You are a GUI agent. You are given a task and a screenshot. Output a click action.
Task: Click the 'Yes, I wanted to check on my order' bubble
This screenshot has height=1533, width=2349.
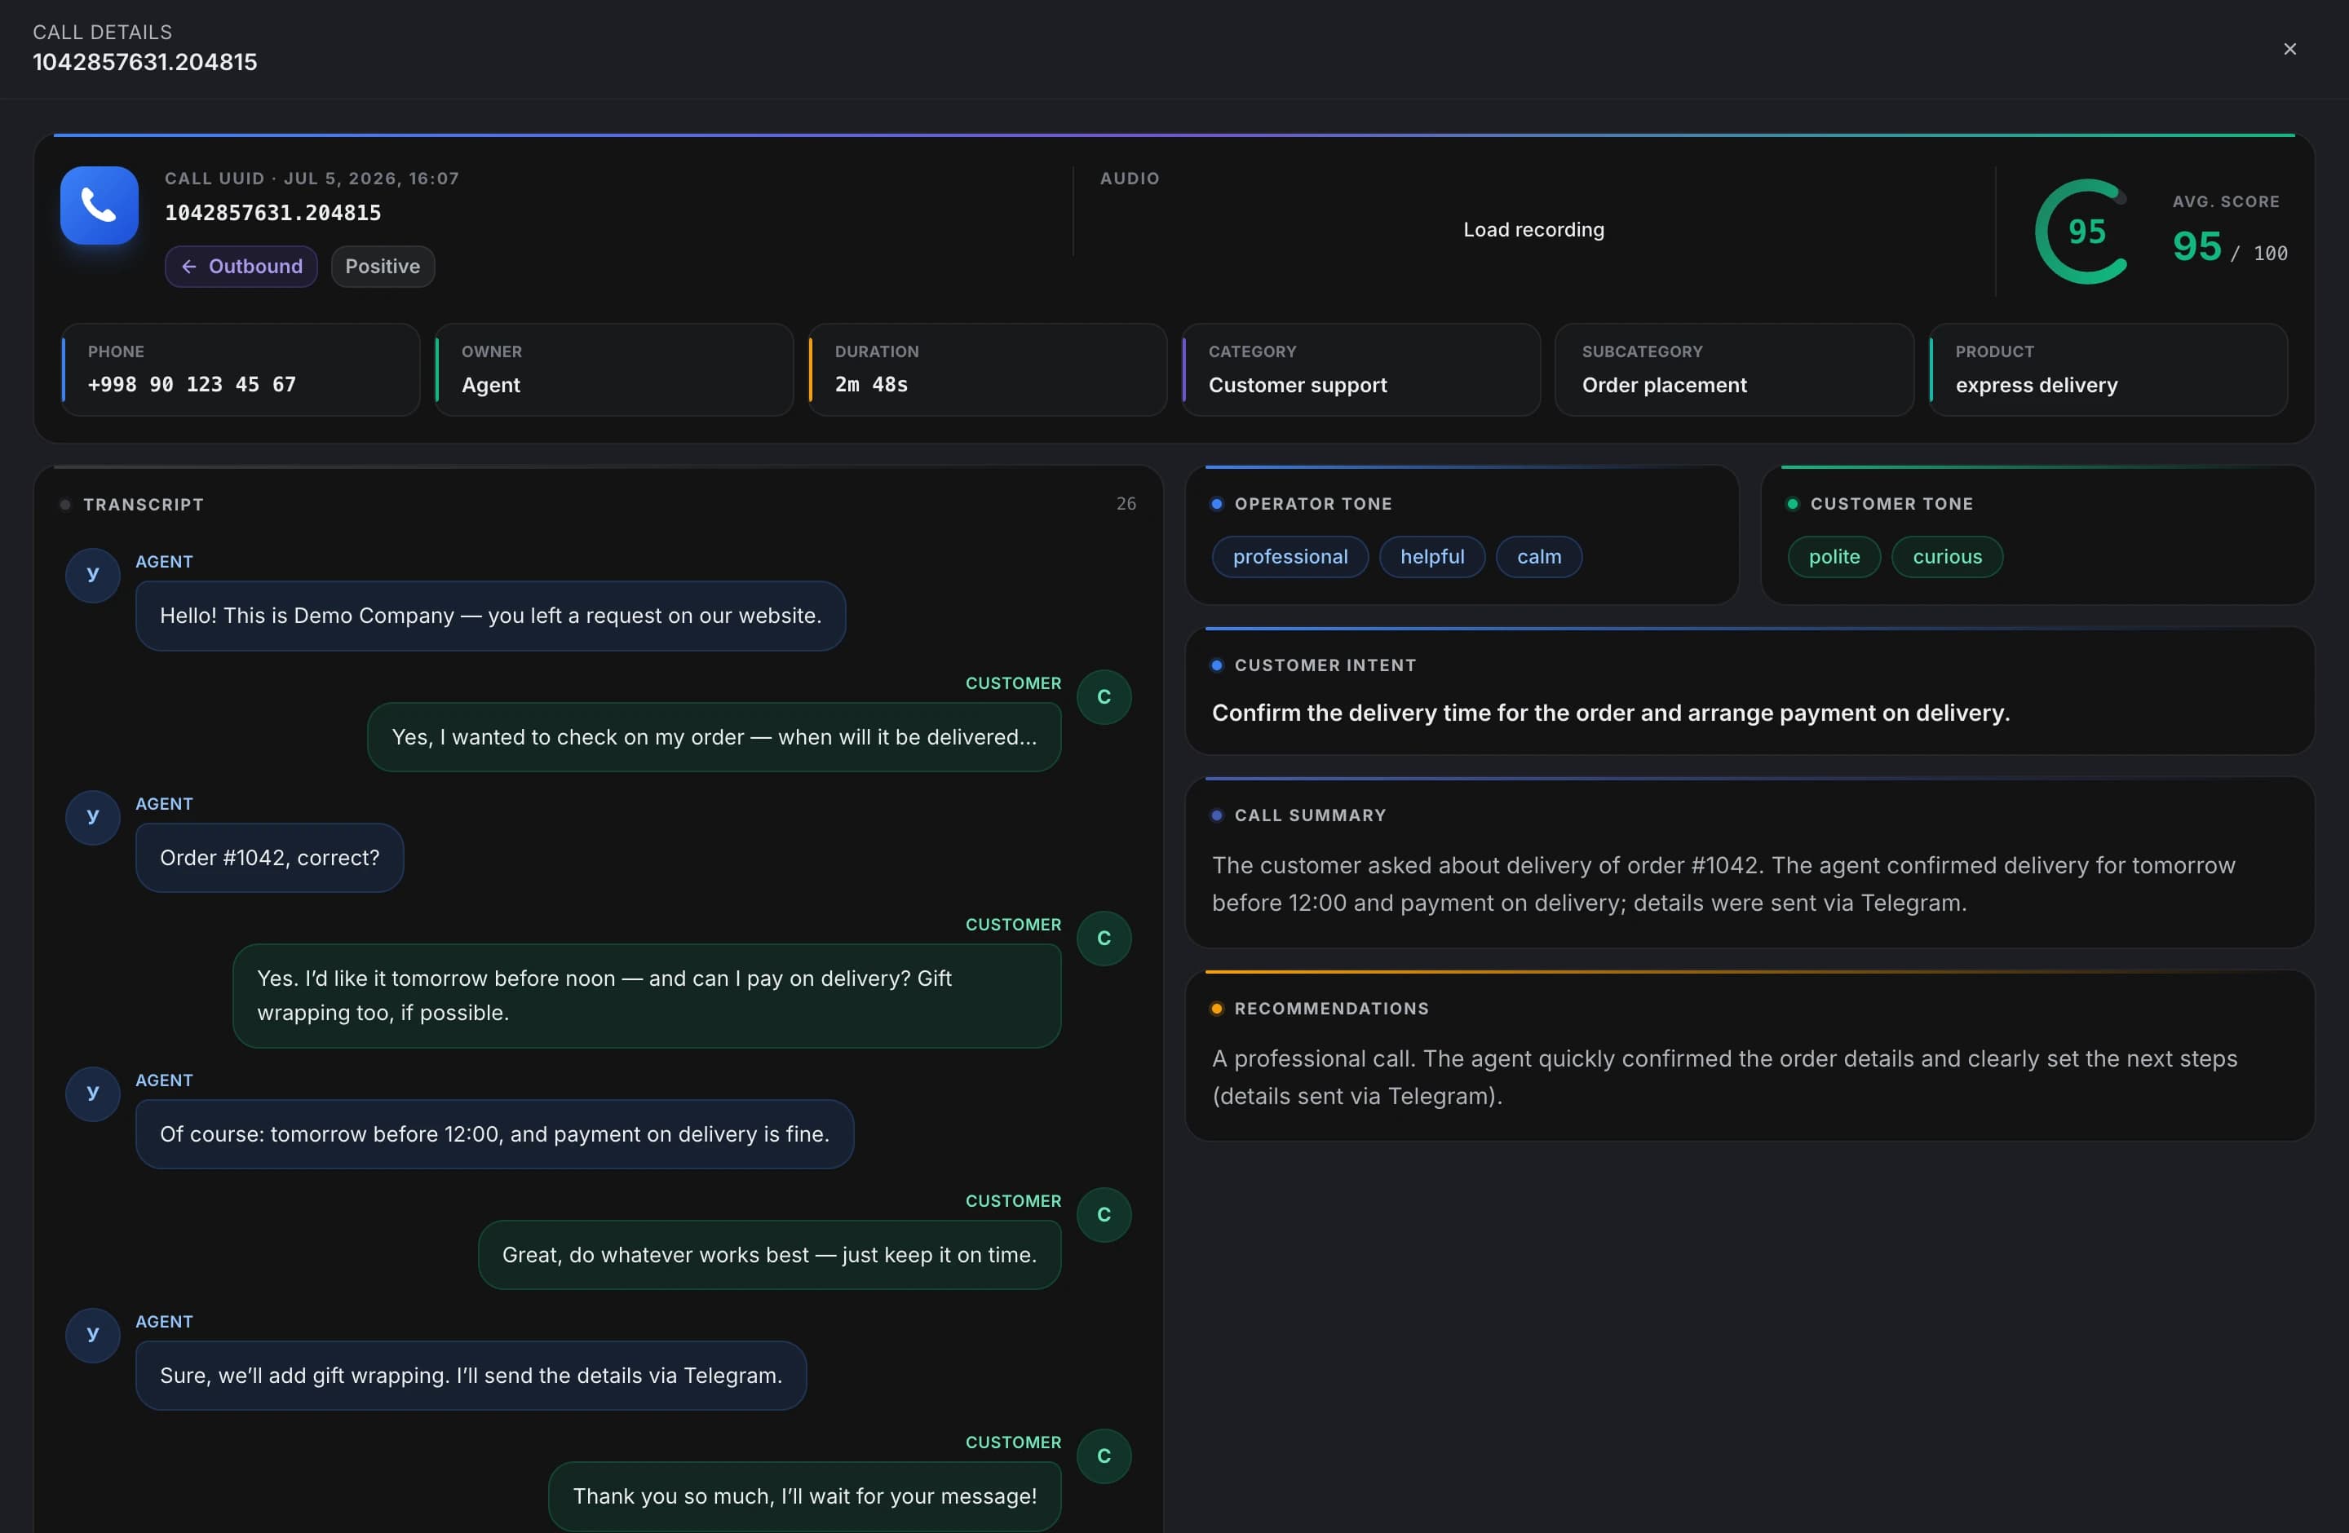coord(714,737)
